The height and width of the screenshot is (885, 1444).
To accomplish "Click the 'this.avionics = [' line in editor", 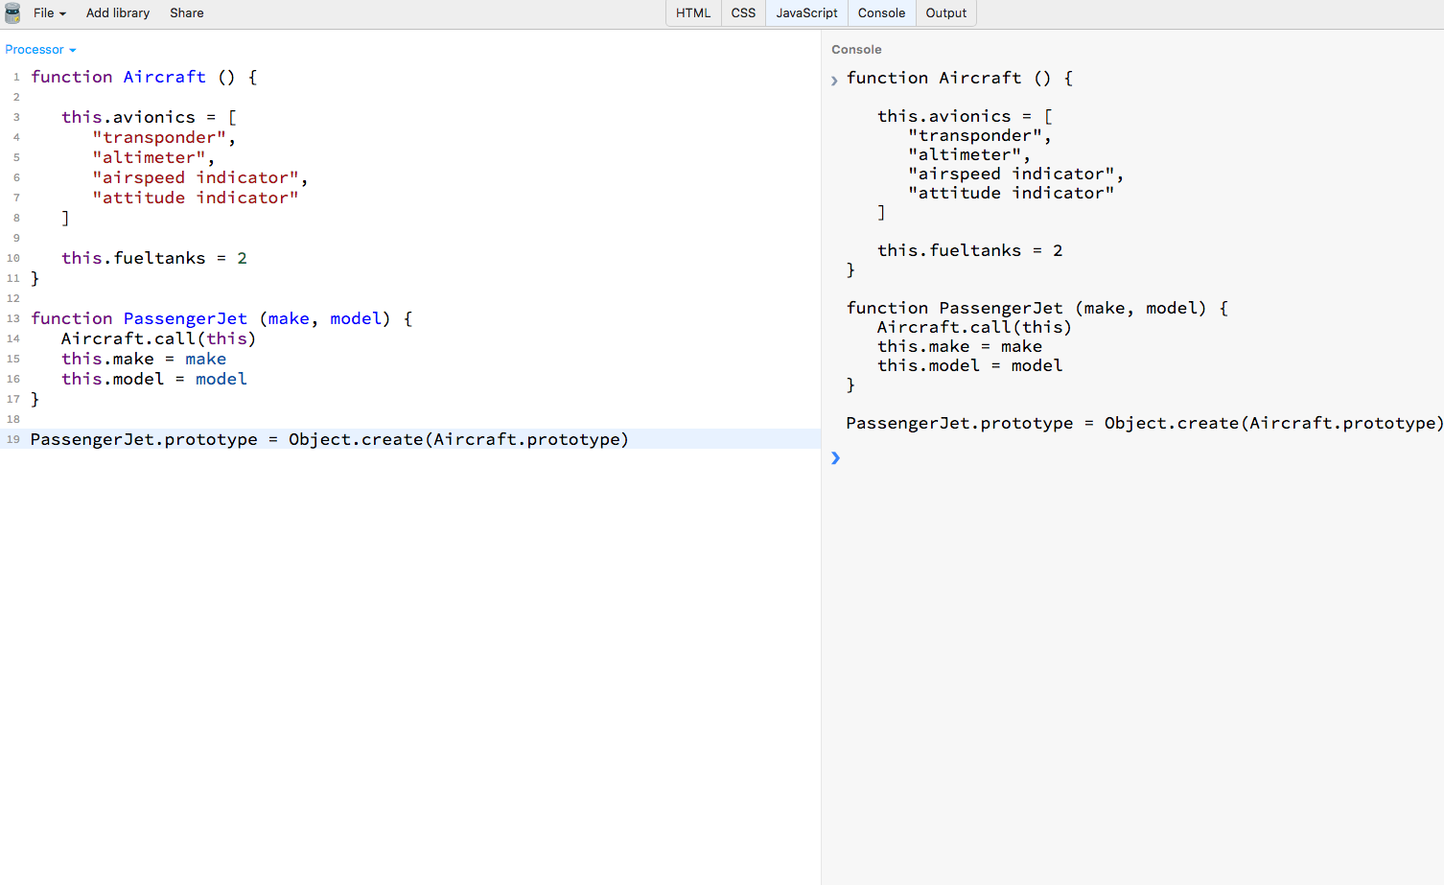I will tap(149, 117).
